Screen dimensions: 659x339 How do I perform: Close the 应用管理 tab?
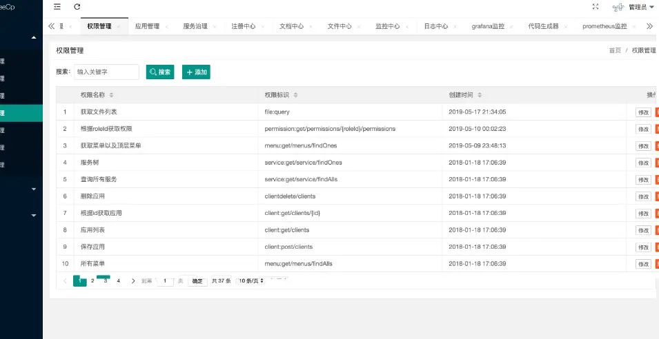(x=166, y=26)
